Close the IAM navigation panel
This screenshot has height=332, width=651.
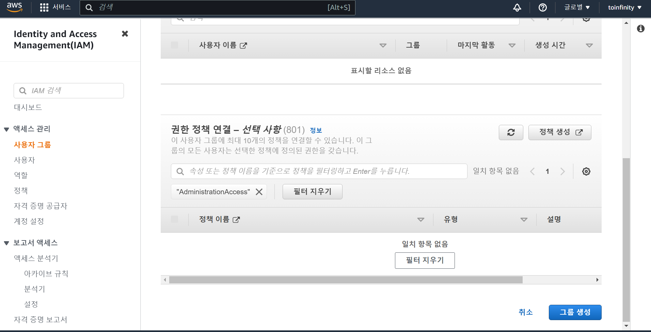click(x=125, y=34)
